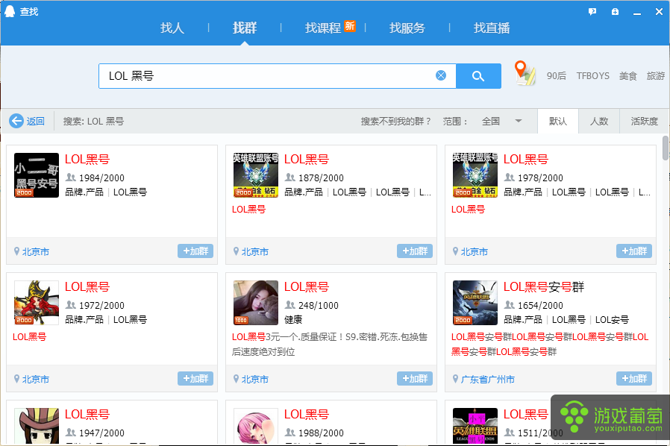Click the 1988/2000 member count
The height and width of the screenshot is (446, 670).
(321, 433)
